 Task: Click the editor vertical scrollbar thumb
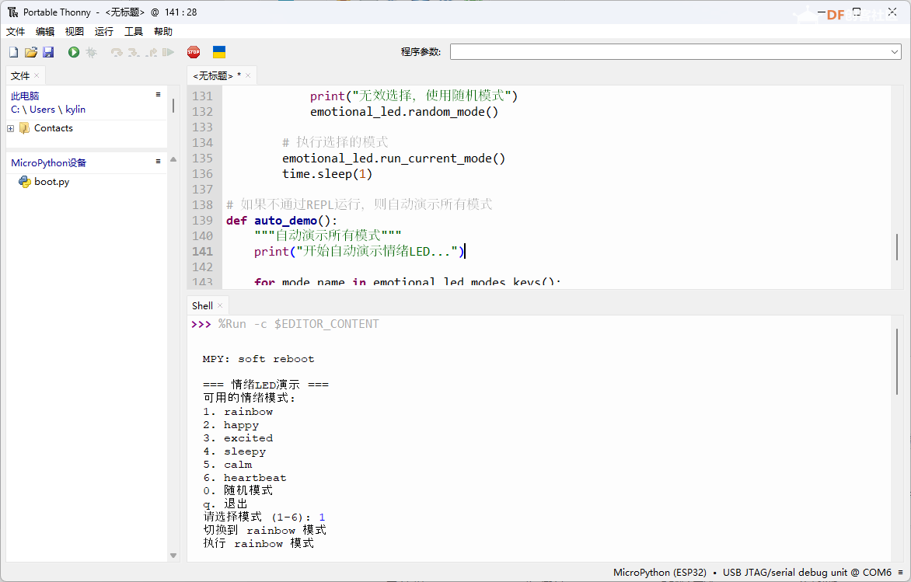point(897,246)
